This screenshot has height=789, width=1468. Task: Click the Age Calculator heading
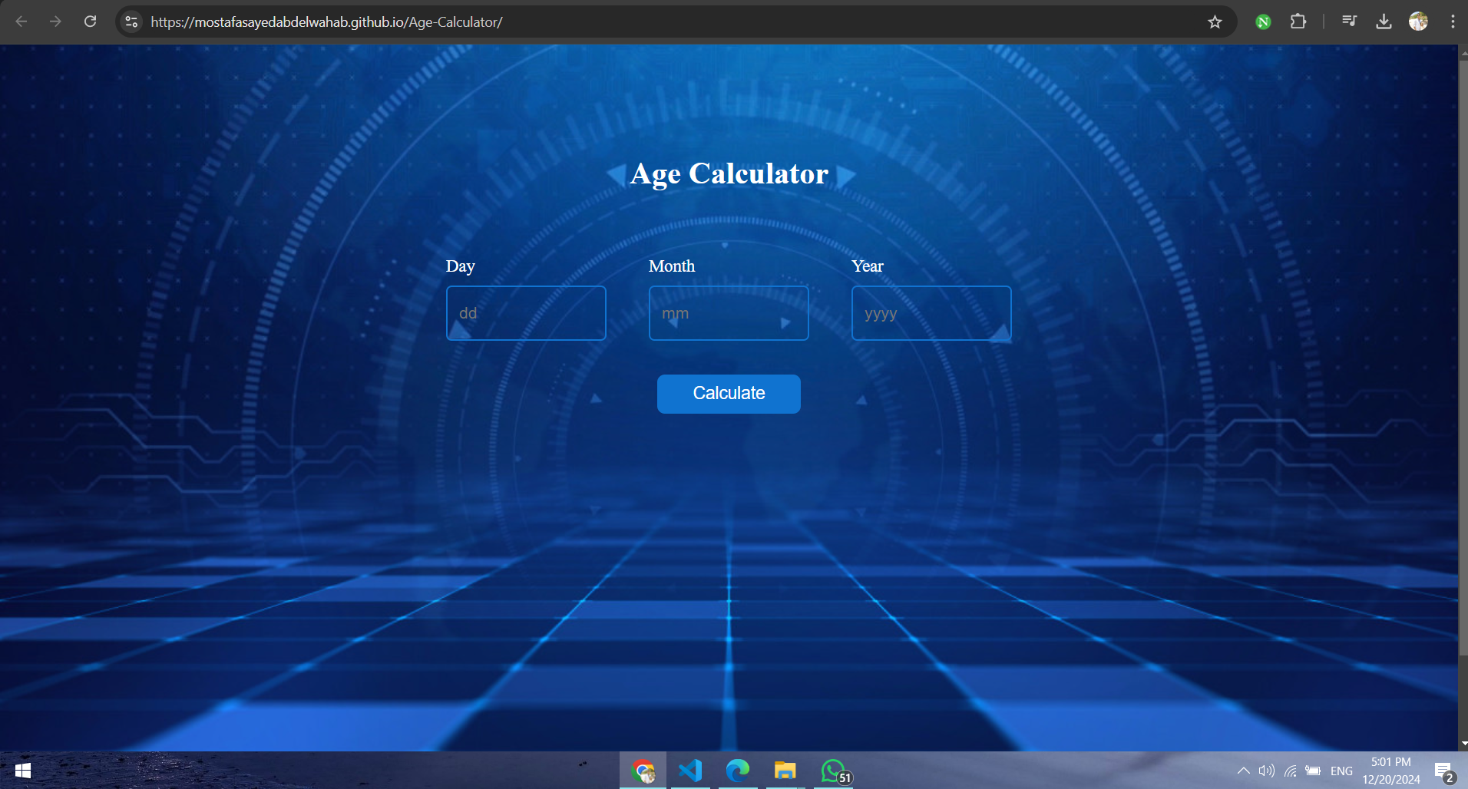(729, 174)
